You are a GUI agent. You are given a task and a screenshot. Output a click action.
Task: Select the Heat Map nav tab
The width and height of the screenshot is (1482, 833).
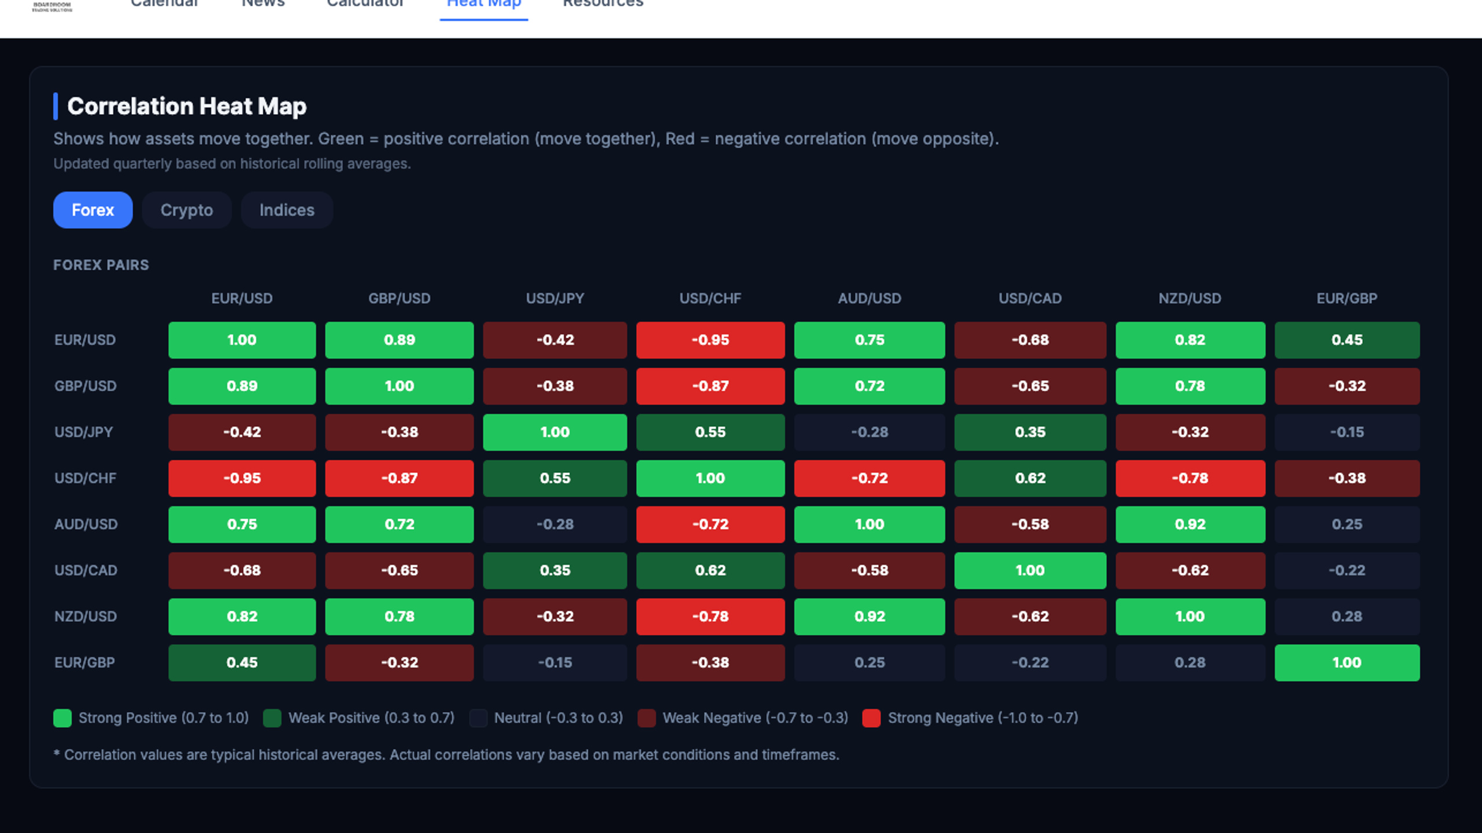pos(484,5)
